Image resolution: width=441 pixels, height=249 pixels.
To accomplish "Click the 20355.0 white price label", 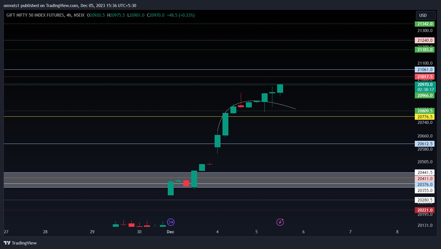I will (425, 191).
